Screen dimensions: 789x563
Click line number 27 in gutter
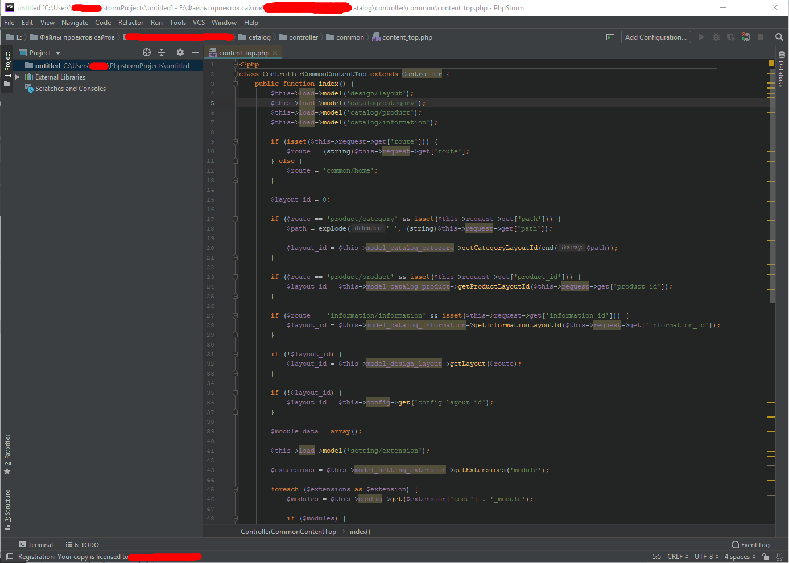click(x=210, y=315)
